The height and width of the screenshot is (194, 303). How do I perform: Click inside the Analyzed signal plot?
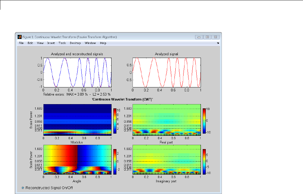point(166,73)
